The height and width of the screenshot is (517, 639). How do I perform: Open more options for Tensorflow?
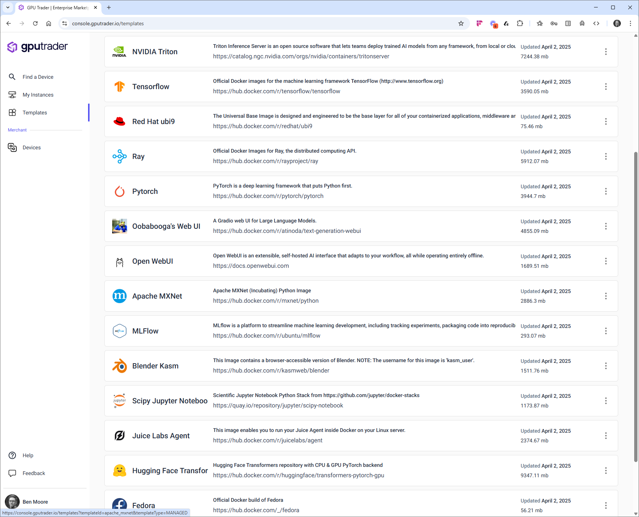[606, 87]
